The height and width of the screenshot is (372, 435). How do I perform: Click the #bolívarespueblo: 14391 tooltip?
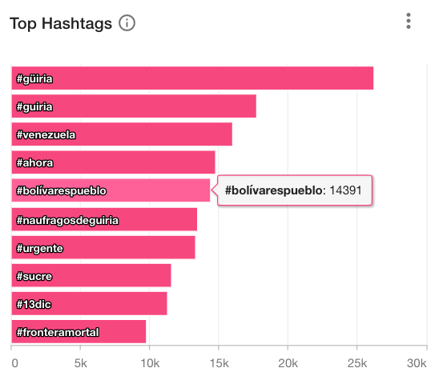click(294, 190)
